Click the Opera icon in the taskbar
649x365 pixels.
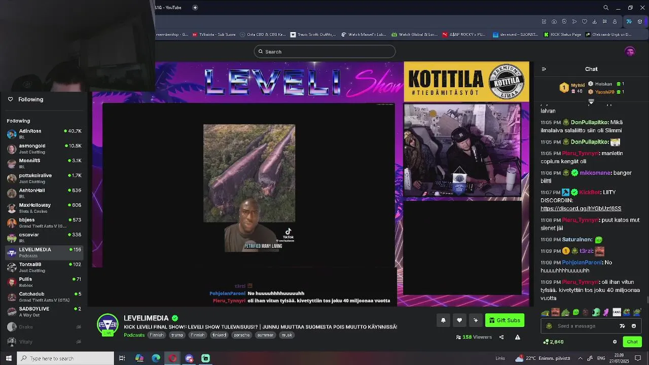pos(173,358)
